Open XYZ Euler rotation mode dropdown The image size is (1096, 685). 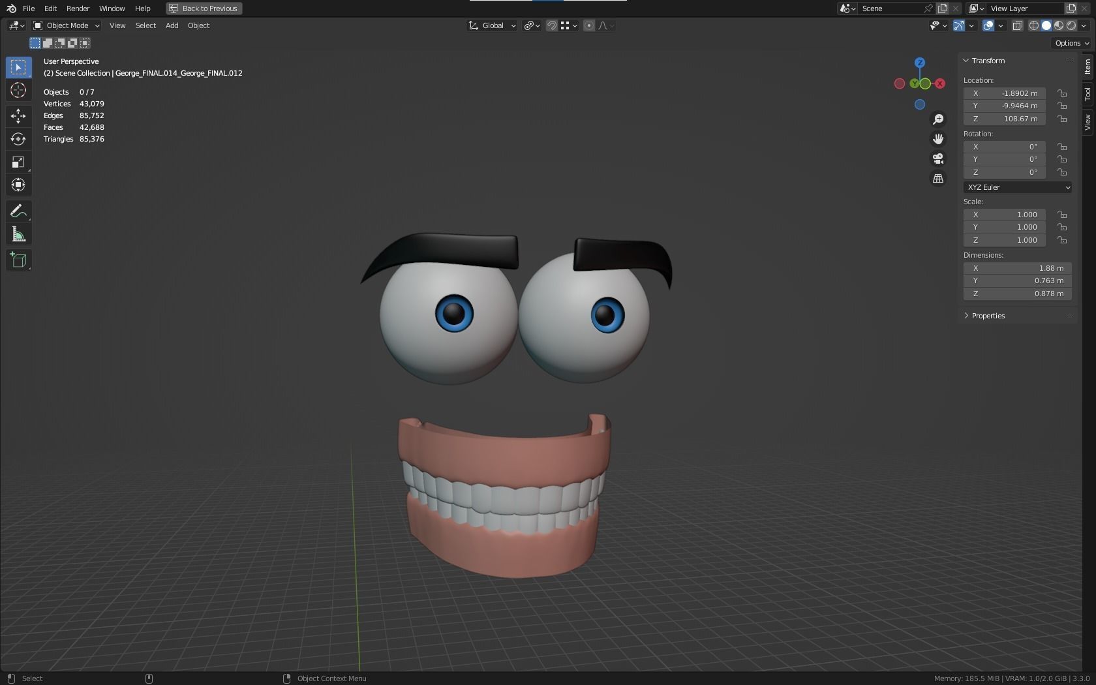[x=1018, y=187]
